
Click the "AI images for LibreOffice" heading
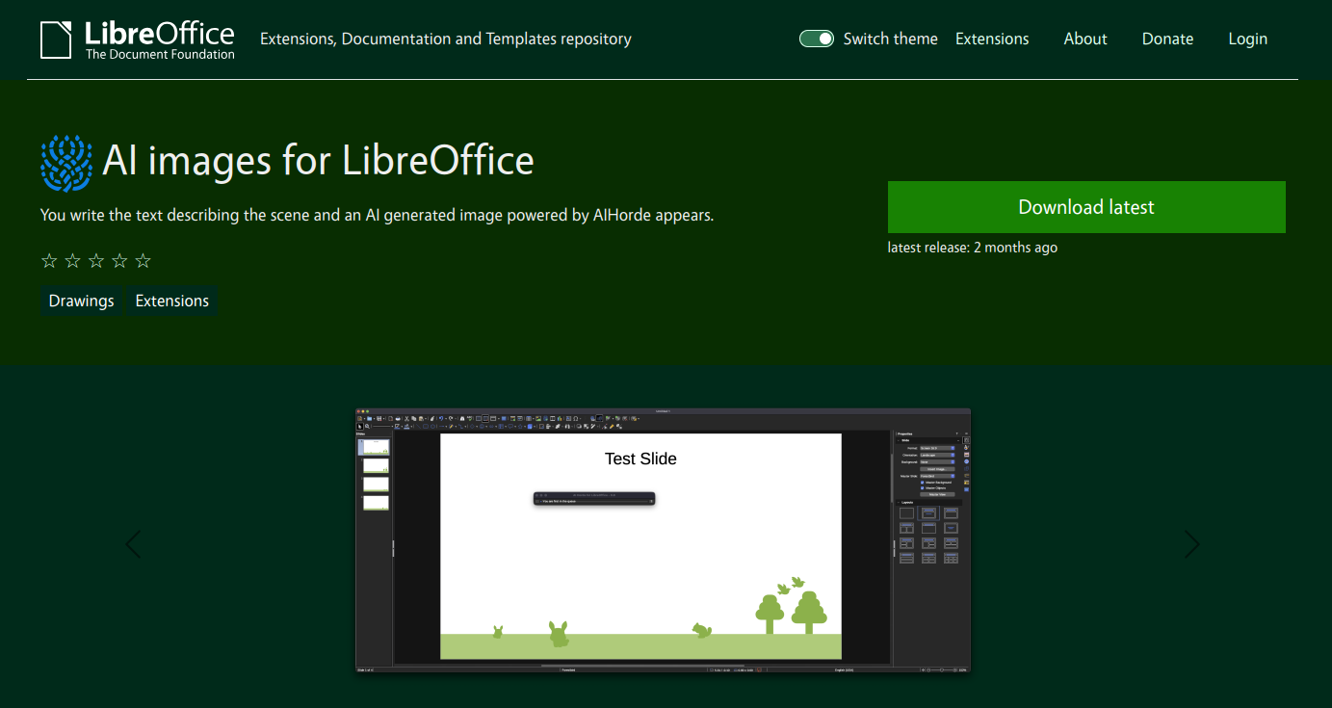point(318,161)
